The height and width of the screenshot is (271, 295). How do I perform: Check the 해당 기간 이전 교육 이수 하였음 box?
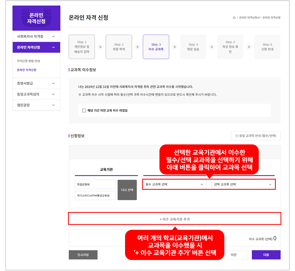[x=84, y=110]
